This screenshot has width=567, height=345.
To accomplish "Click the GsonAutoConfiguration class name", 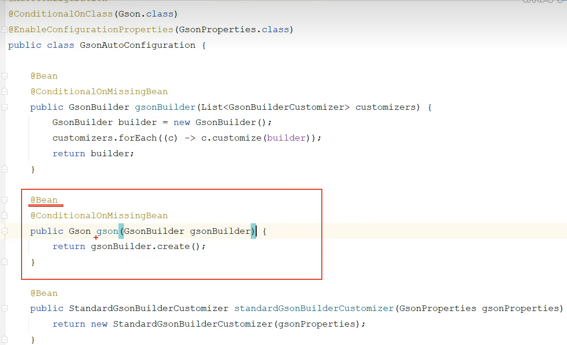I will (x=137, y=45).
